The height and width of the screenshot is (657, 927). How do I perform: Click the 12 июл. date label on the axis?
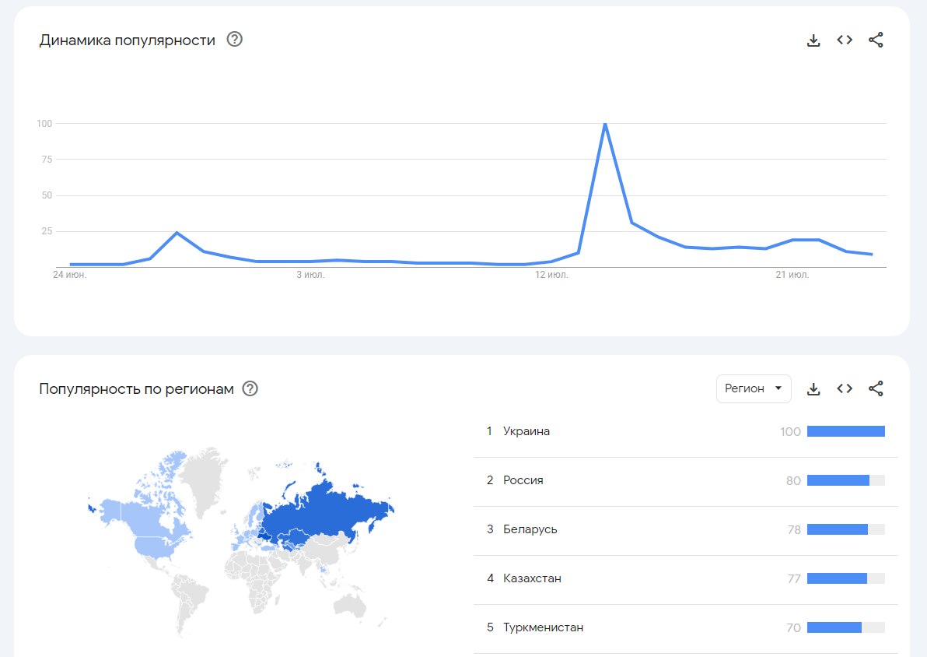click(x=551, y=275)
